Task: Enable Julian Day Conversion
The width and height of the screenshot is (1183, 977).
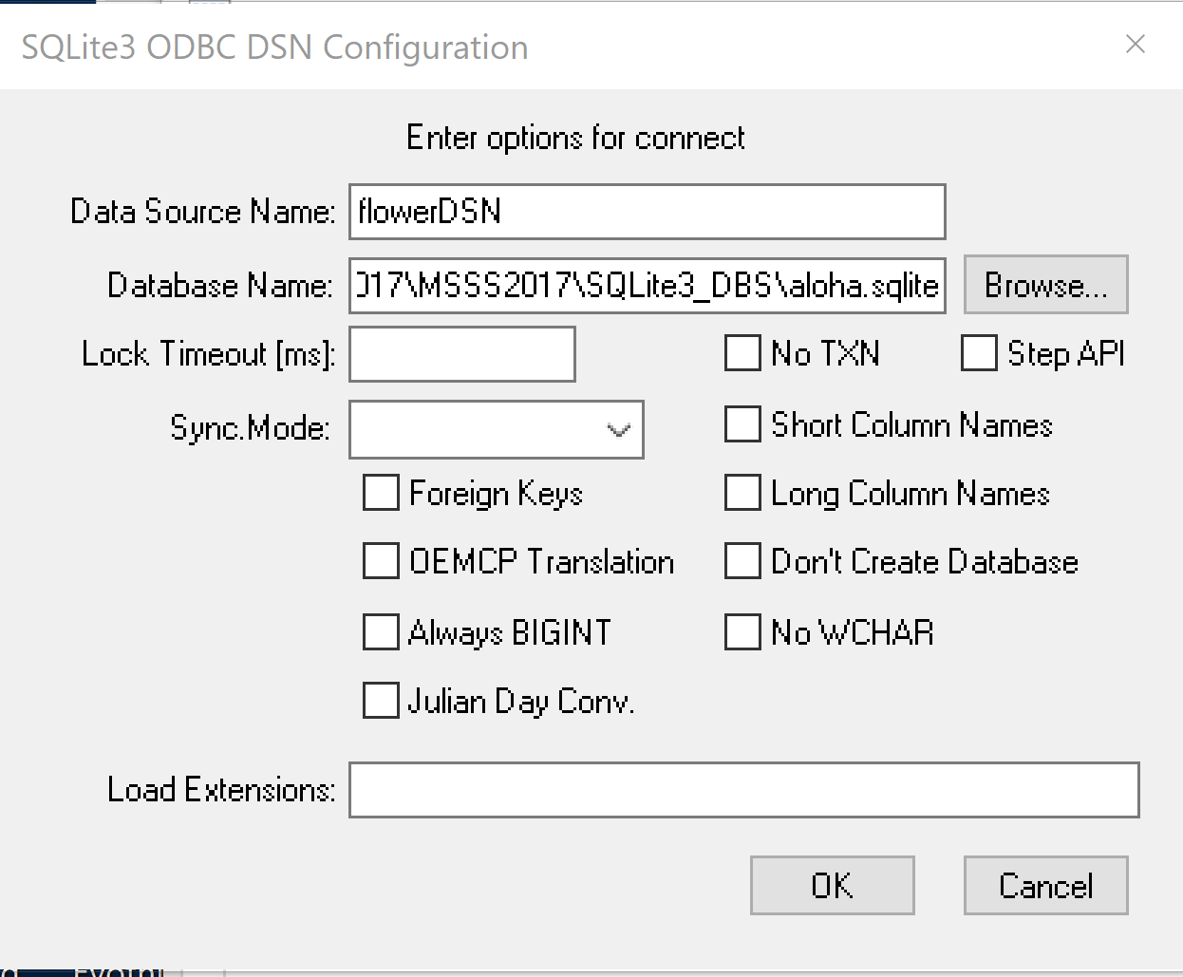Action: point(380,701)
